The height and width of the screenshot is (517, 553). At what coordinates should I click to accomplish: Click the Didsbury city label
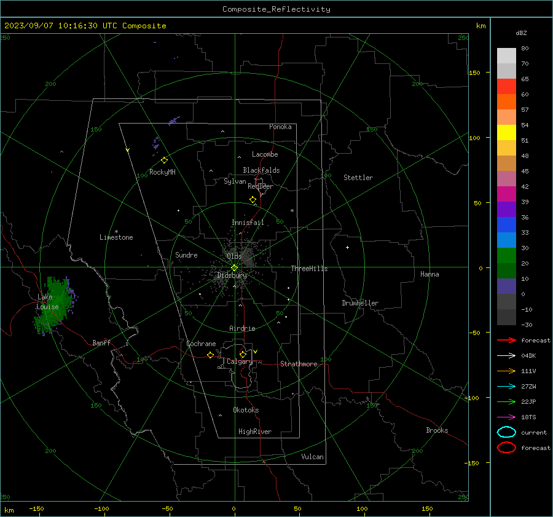coord(232,275)
